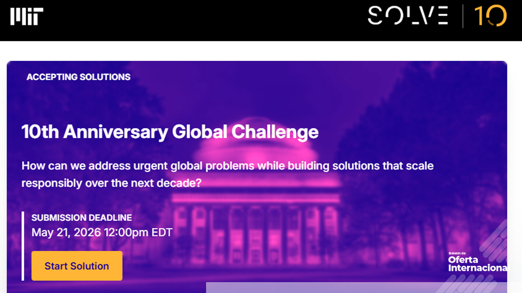The width and height of the screenshot is (522, 293).
Task: Click the small Boletín de text
Action: (458, 253)
